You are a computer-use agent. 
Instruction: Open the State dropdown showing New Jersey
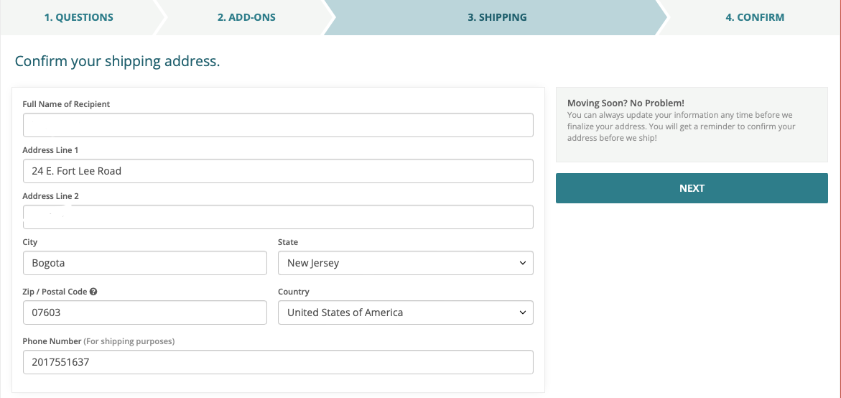[x=406, y=263]
